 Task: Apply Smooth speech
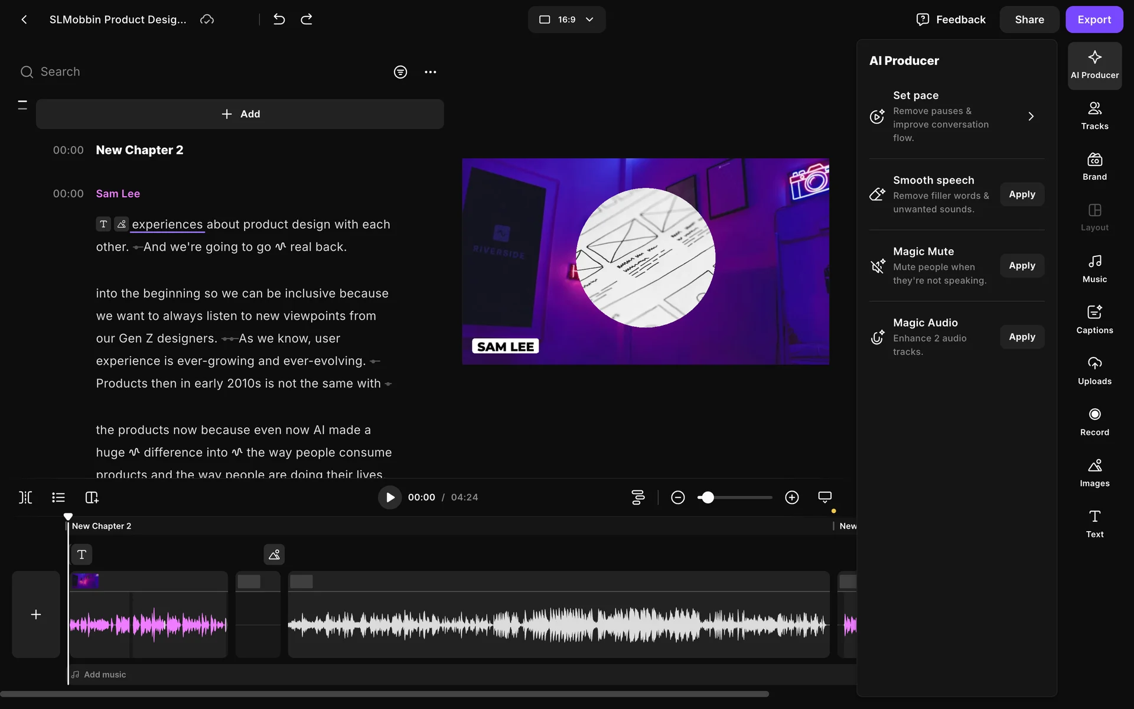point(1022,194)
